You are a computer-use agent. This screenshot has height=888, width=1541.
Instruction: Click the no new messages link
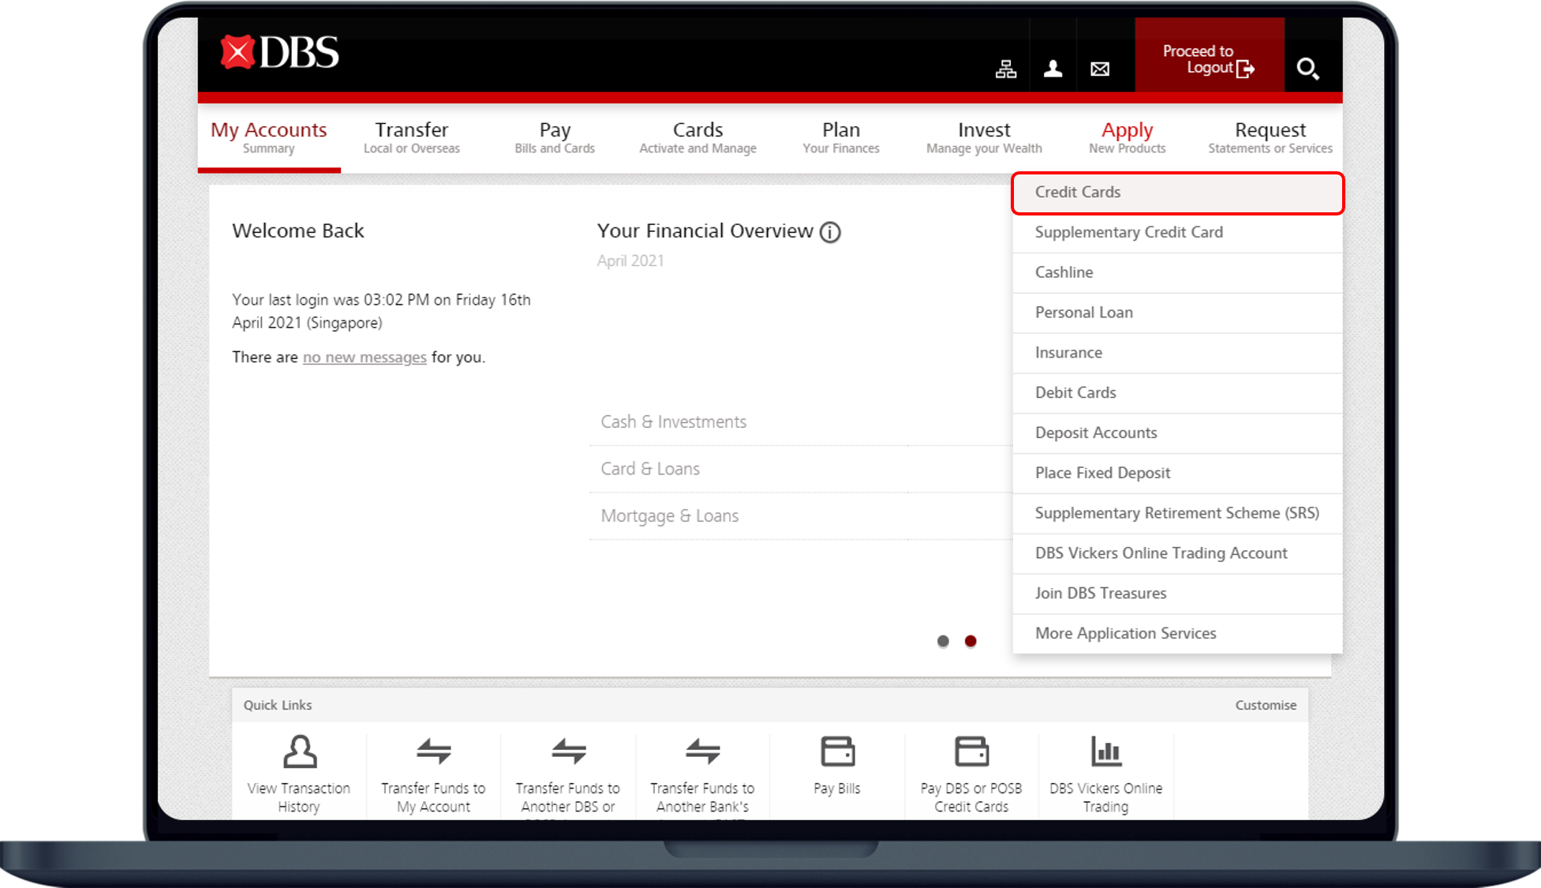(x=363, y=357)
